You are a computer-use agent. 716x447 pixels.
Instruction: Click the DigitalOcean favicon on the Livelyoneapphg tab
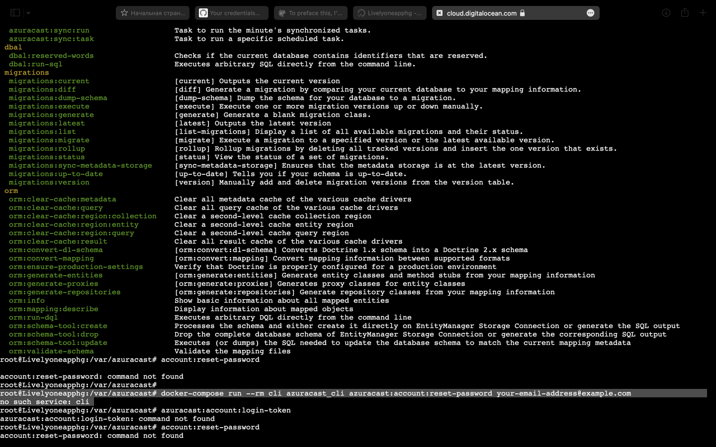[361, 13]
